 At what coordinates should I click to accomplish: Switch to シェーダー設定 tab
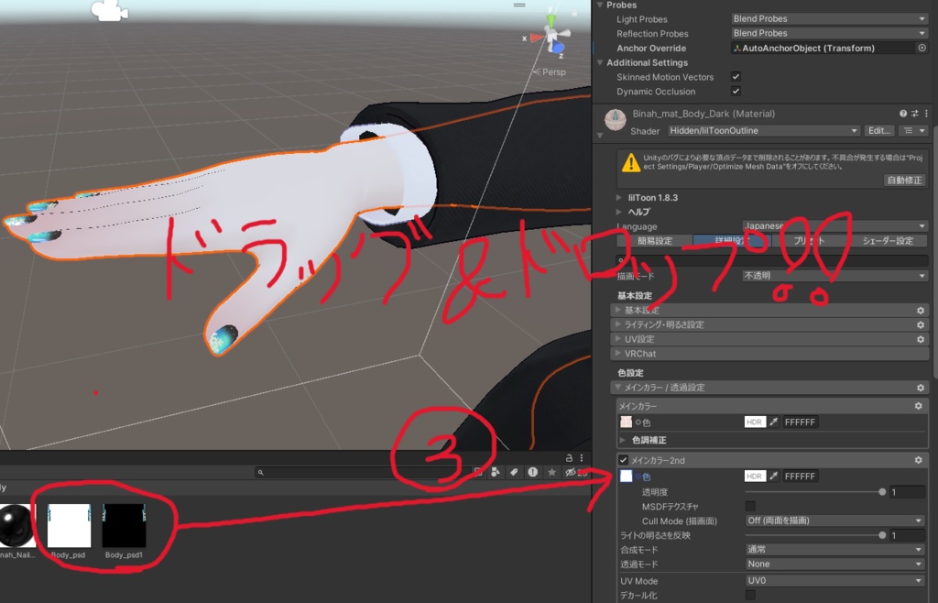[888, 240]
